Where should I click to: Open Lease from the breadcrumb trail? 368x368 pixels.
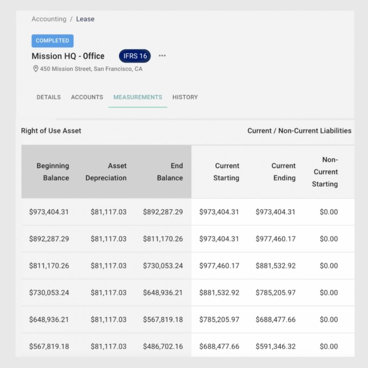click(x=85, y=19)
